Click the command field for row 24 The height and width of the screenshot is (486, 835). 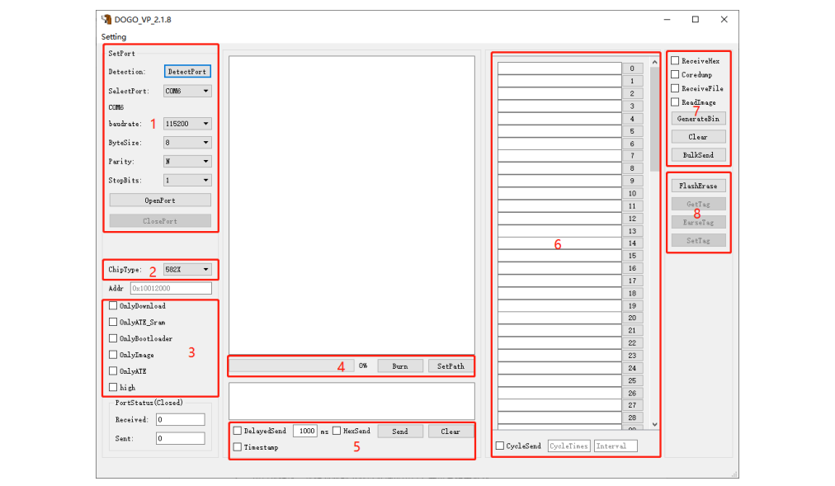click(x=559, y=368)
